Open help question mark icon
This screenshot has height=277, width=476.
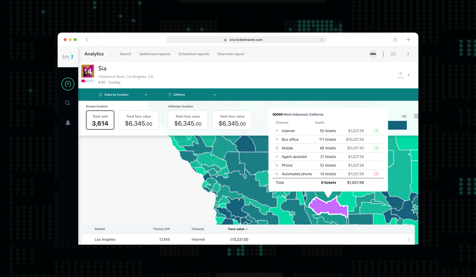click(408, 54)
